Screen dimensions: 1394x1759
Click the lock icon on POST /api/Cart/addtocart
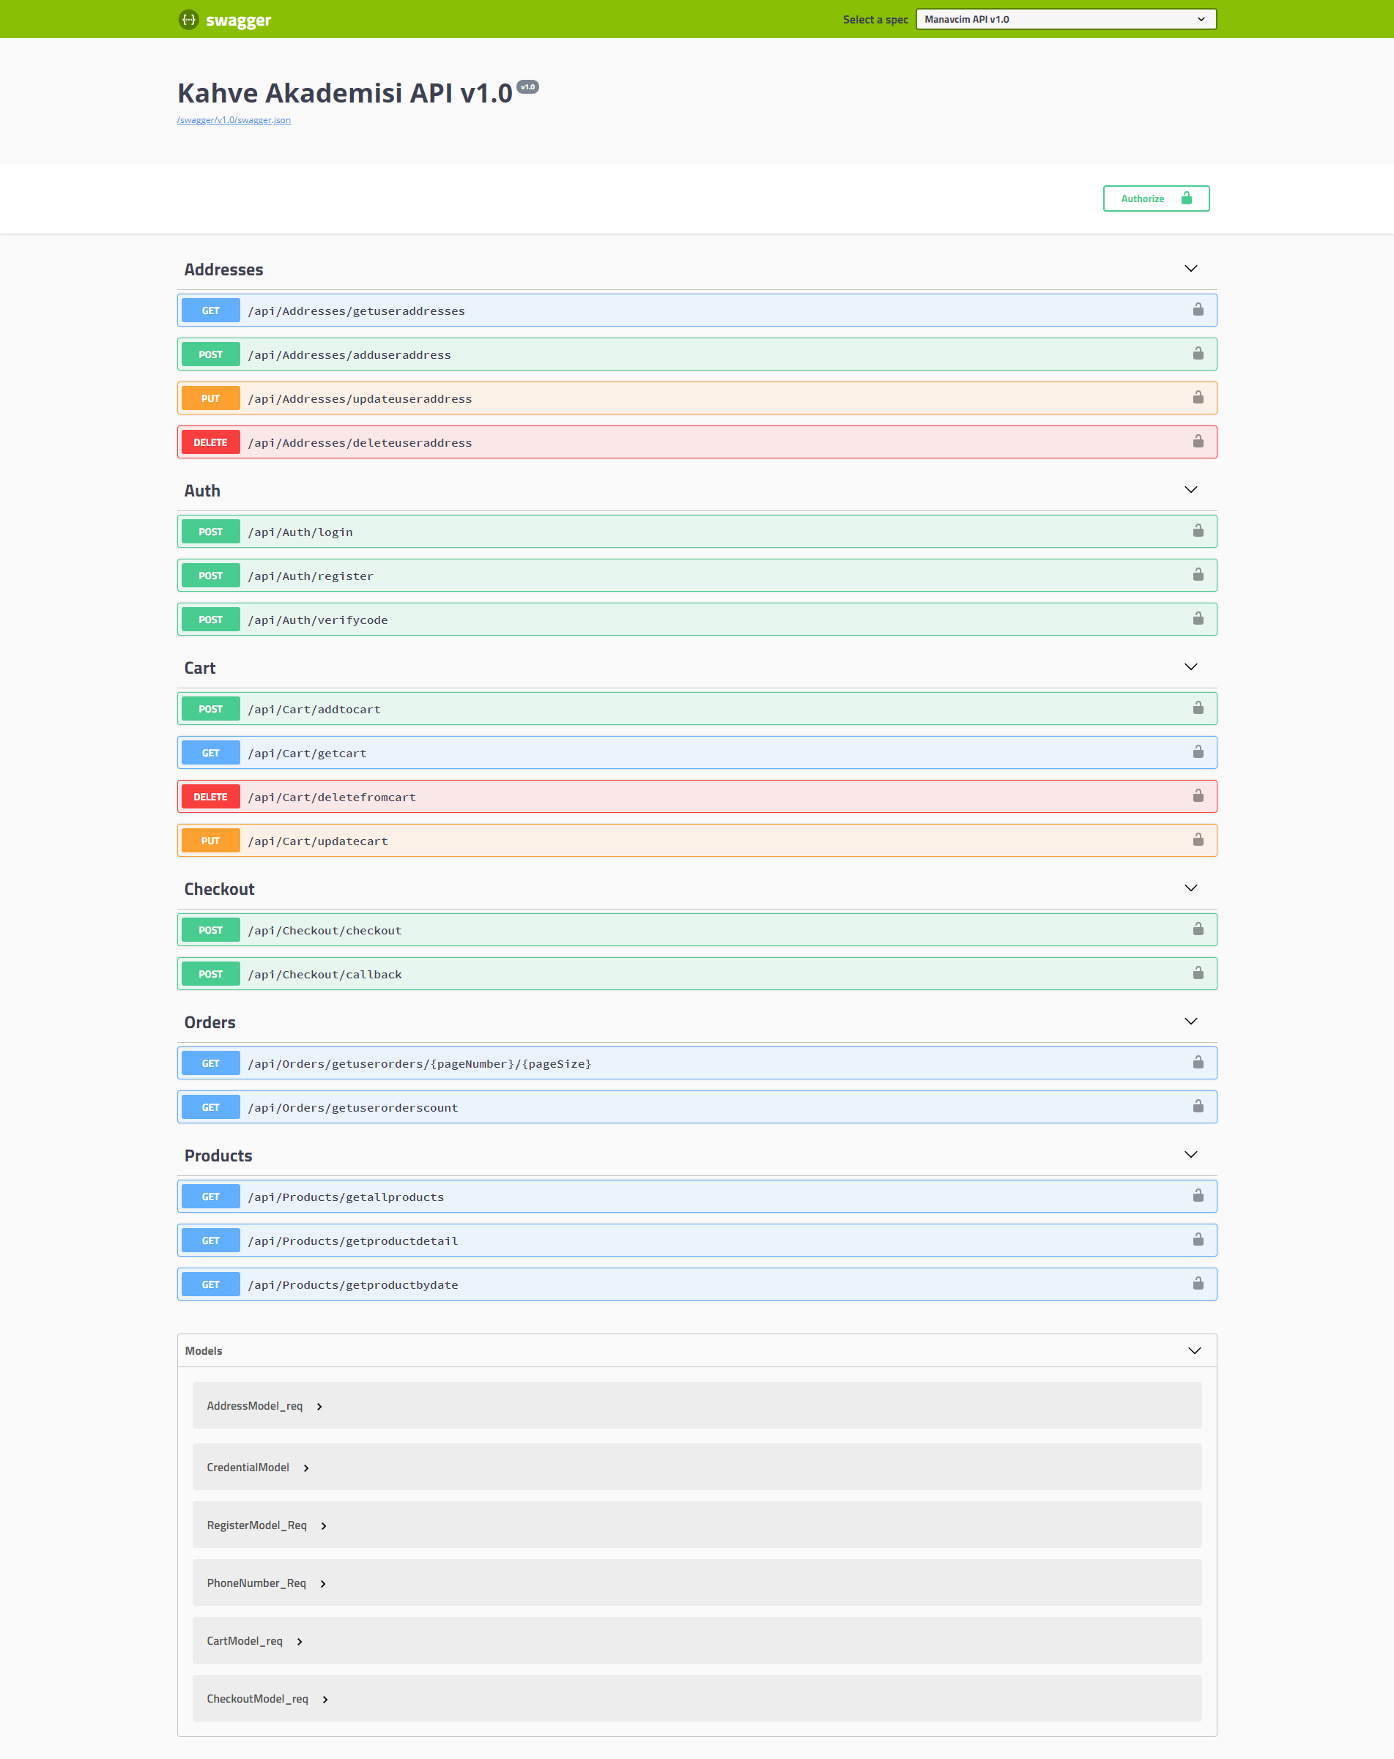pyautogui.click(x=1198, y=708)
